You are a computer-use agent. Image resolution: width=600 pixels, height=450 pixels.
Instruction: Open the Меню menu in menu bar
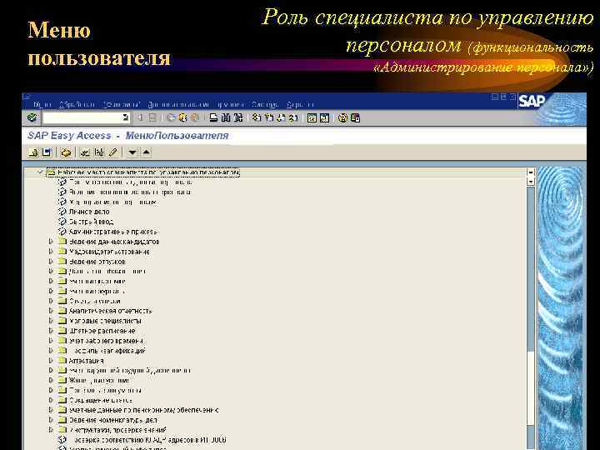42,104
